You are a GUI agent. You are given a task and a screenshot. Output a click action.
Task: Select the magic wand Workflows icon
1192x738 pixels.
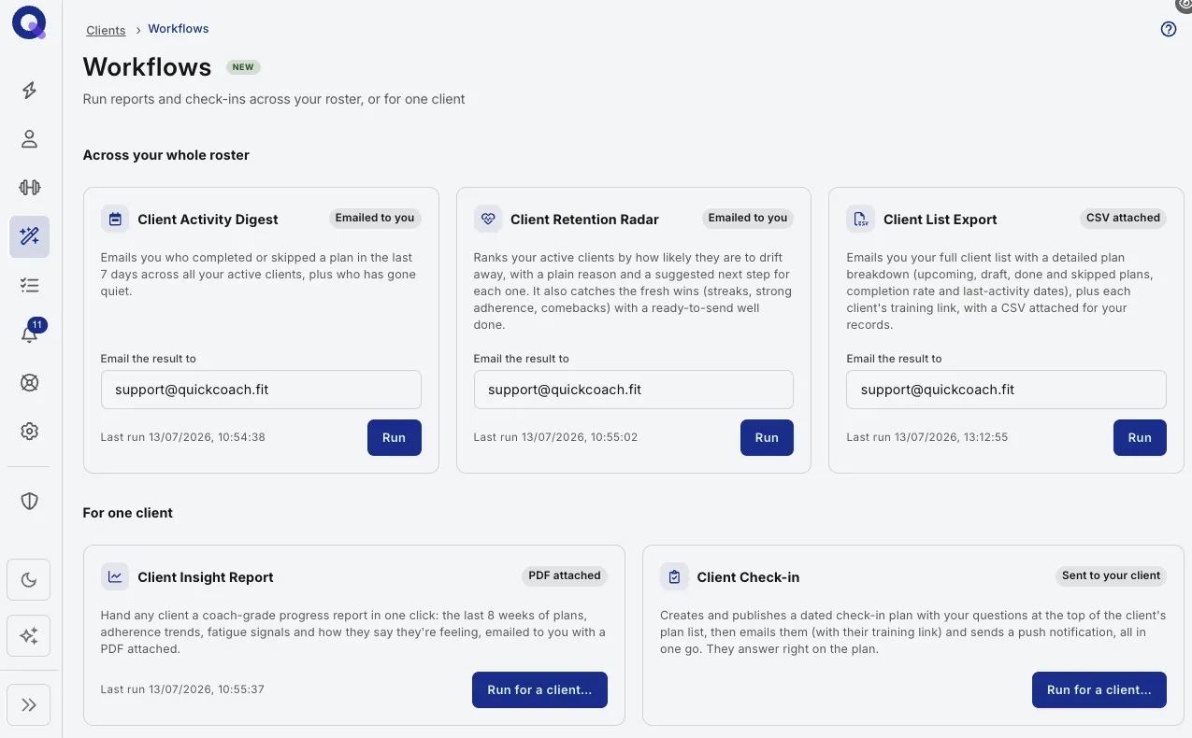pyautogui.click(x=29, y=236)
